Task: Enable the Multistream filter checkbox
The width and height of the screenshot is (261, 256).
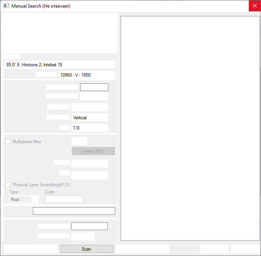Action: click(x=8, y=142)
